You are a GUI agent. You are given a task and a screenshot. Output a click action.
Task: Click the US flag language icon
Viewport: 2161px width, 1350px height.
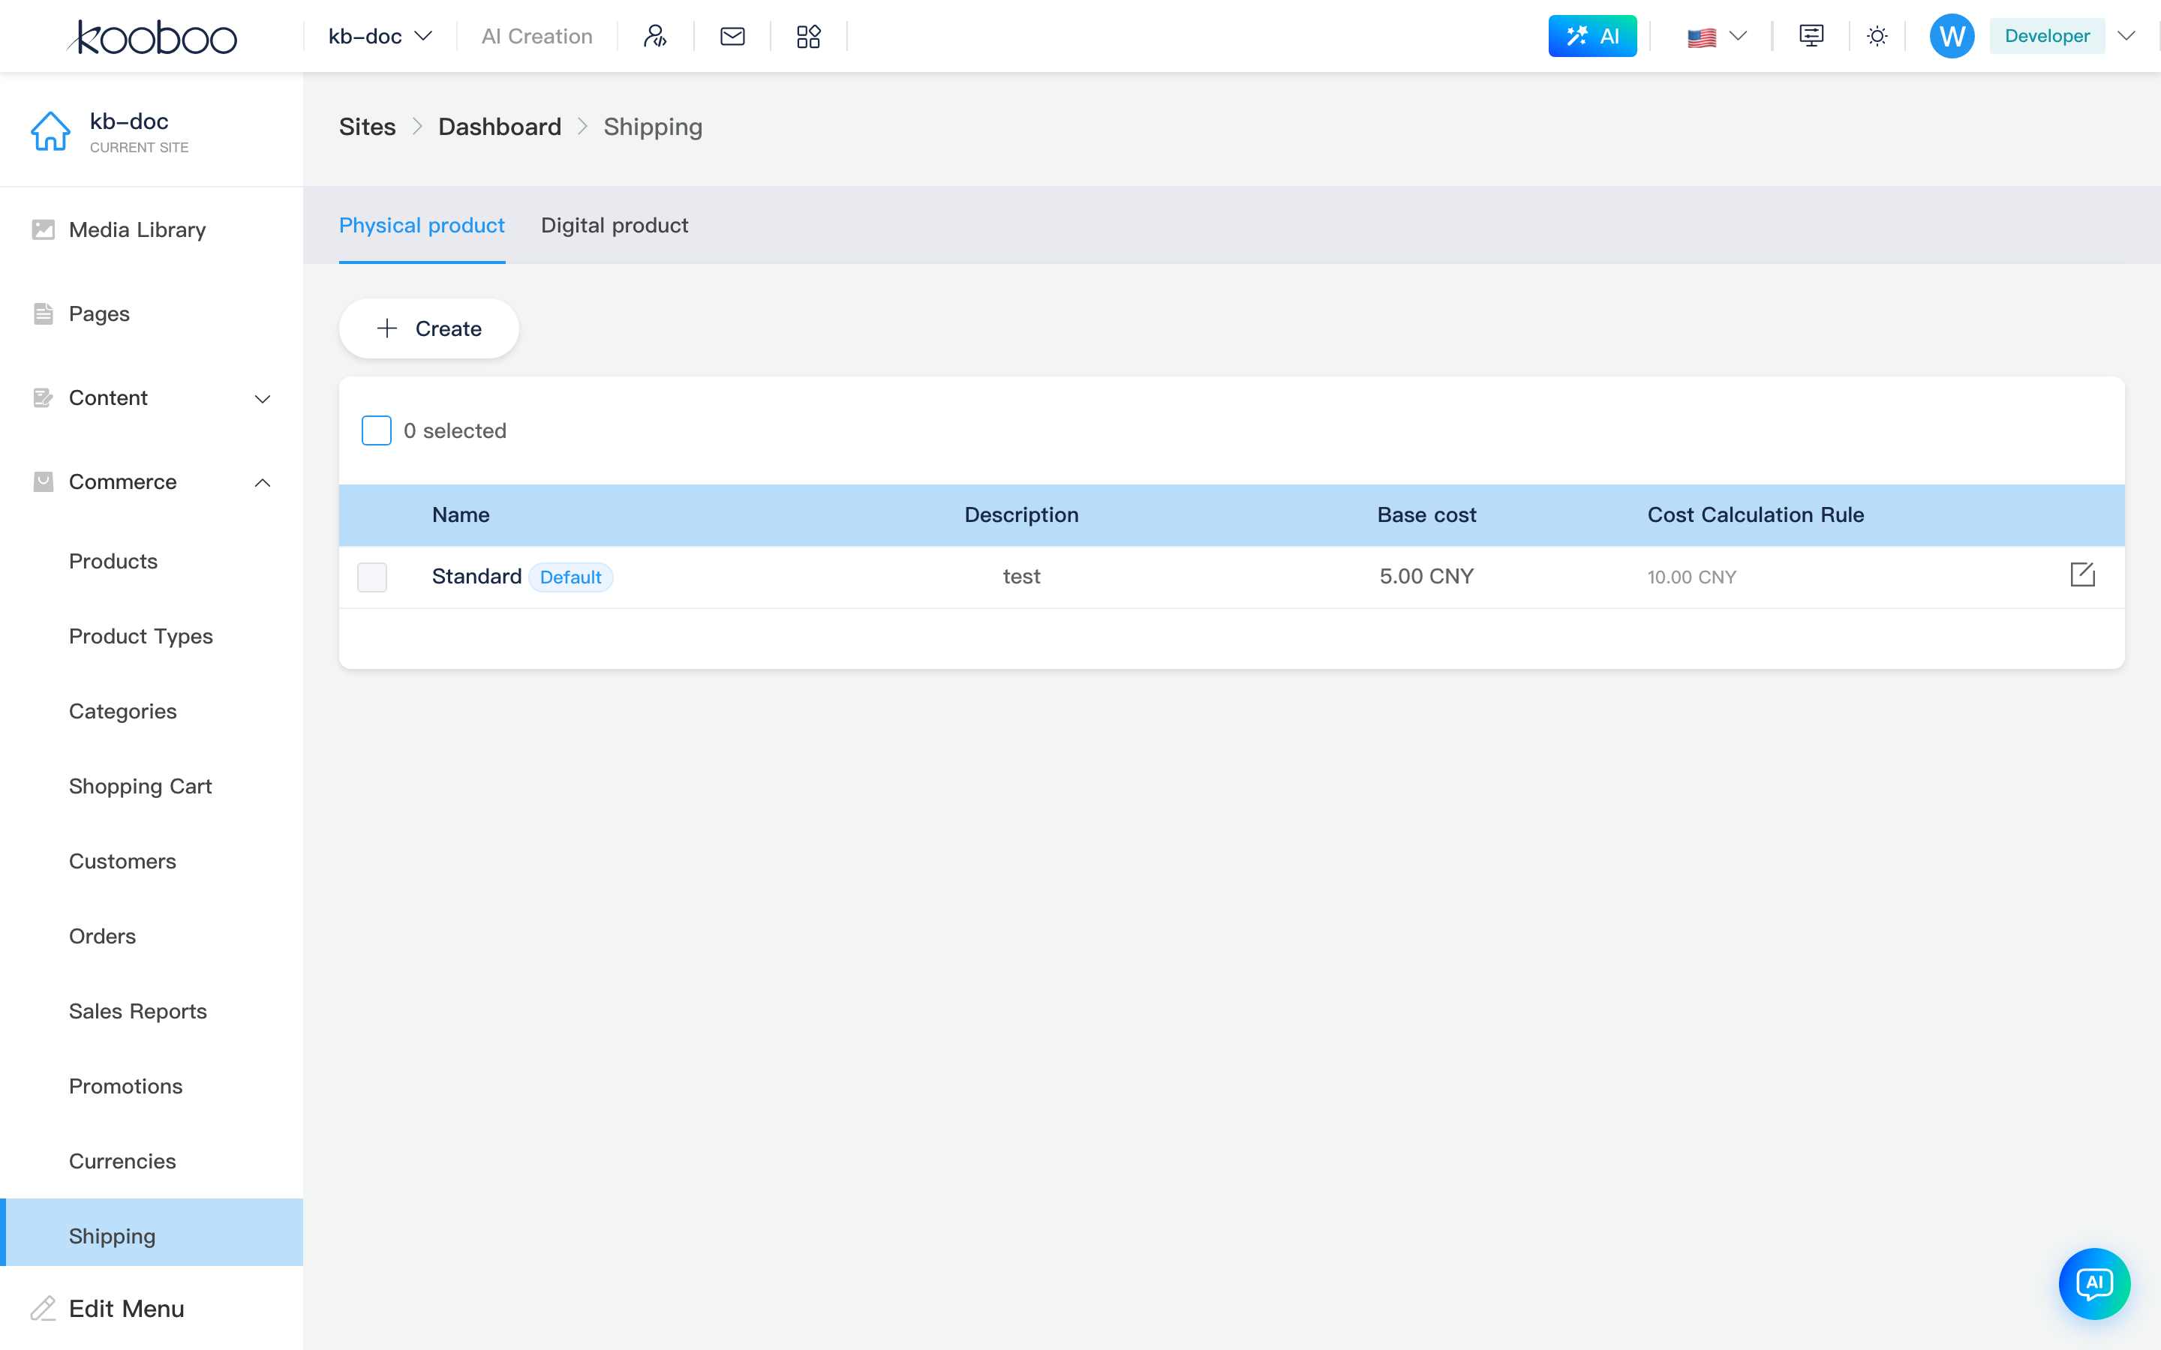click(x=1701, y=37)
